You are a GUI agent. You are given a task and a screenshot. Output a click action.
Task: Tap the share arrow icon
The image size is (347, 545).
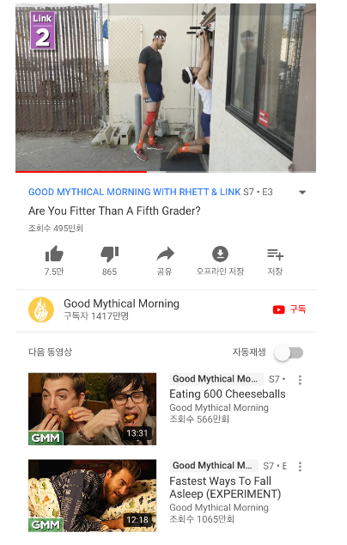pyautogui.click(x=165, y=254)
